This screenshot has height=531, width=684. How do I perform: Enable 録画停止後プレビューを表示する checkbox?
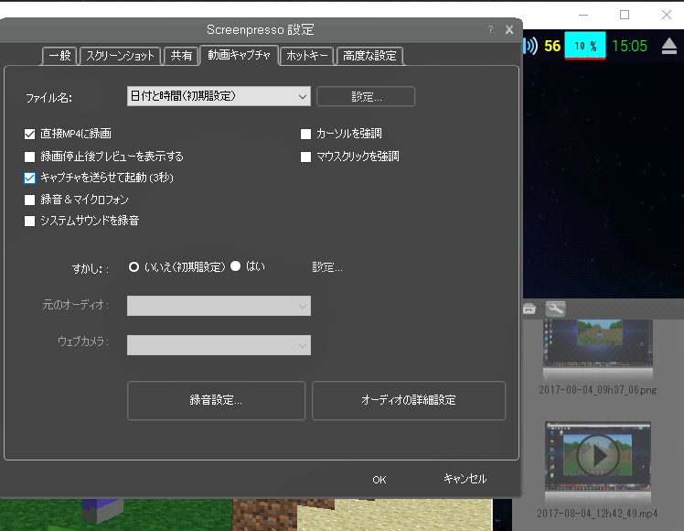click(29, 157)
